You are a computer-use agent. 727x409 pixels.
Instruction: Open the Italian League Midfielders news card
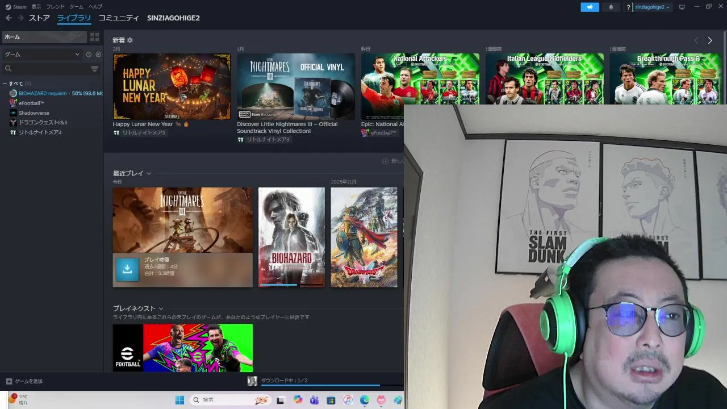(x=545, y=79)
